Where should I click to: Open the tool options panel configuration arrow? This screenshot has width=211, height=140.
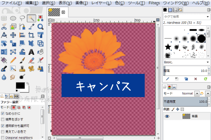(x=43, y=96)
